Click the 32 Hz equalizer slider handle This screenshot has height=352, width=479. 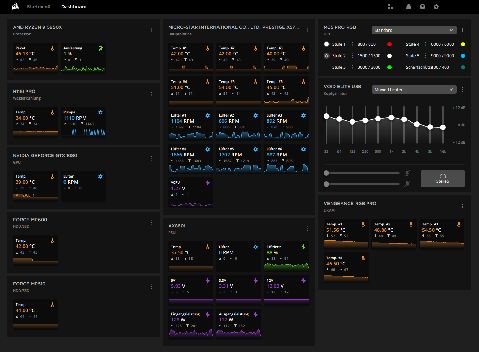(x=326, y=116)
